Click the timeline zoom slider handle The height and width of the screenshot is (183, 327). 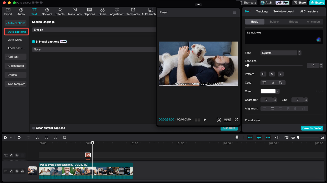pyautogui.click(x=298, y=137)
